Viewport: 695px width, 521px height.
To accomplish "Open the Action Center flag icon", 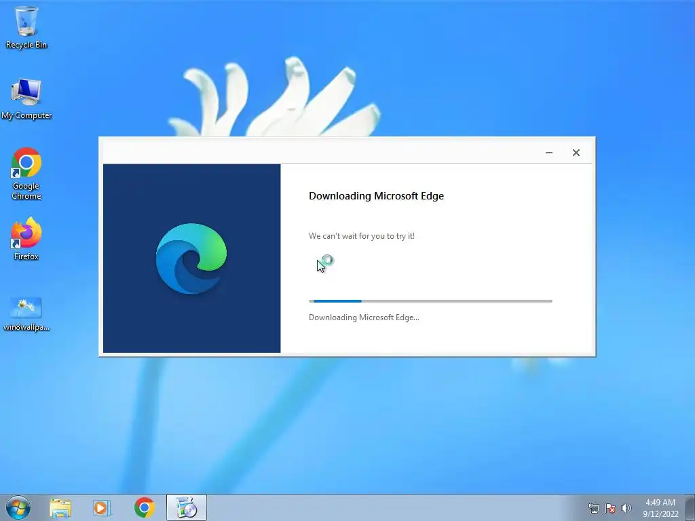I will 610,508.
